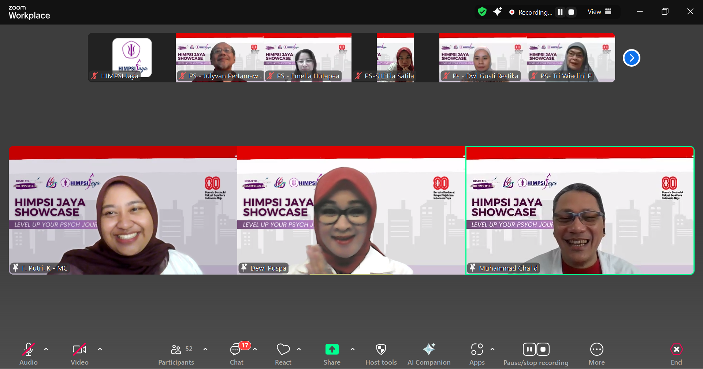
Task: Close the Zoom Workplace window
Action: (x=690, y=12)
